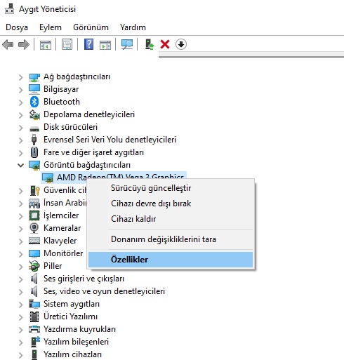The height and width of the screenshot is (360, 344).
Task: Expand the Monitörler node
Action: [20, 254]
